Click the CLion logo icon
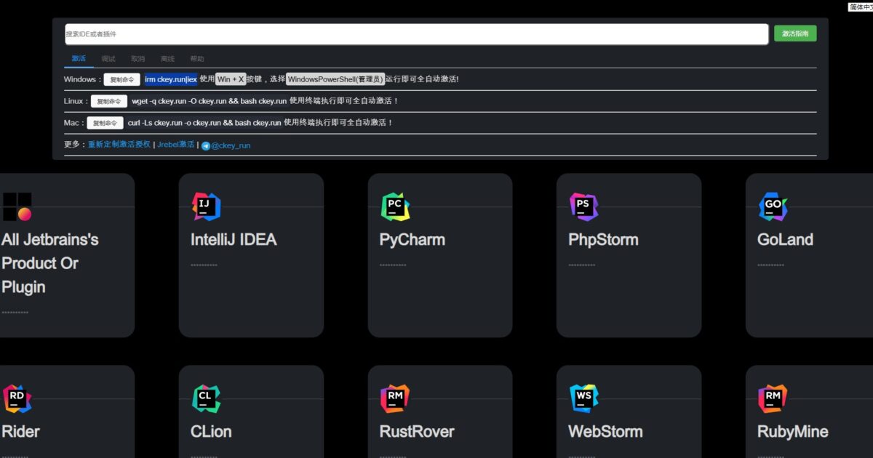This screenshot has width=873, height=458. (x=206, y=398)
